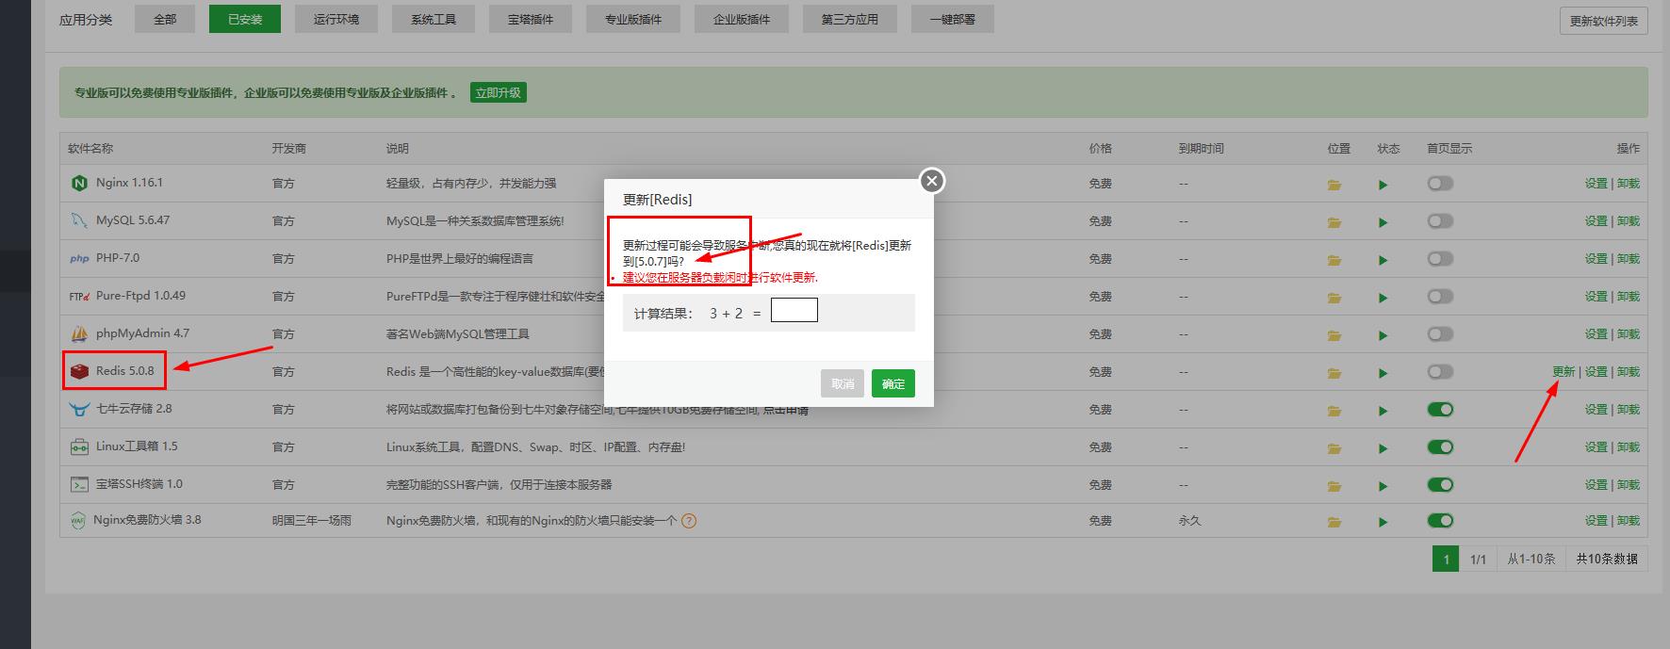
Task: Open folder location for PHP-7.0
Action: click(x=1334, y=260)
